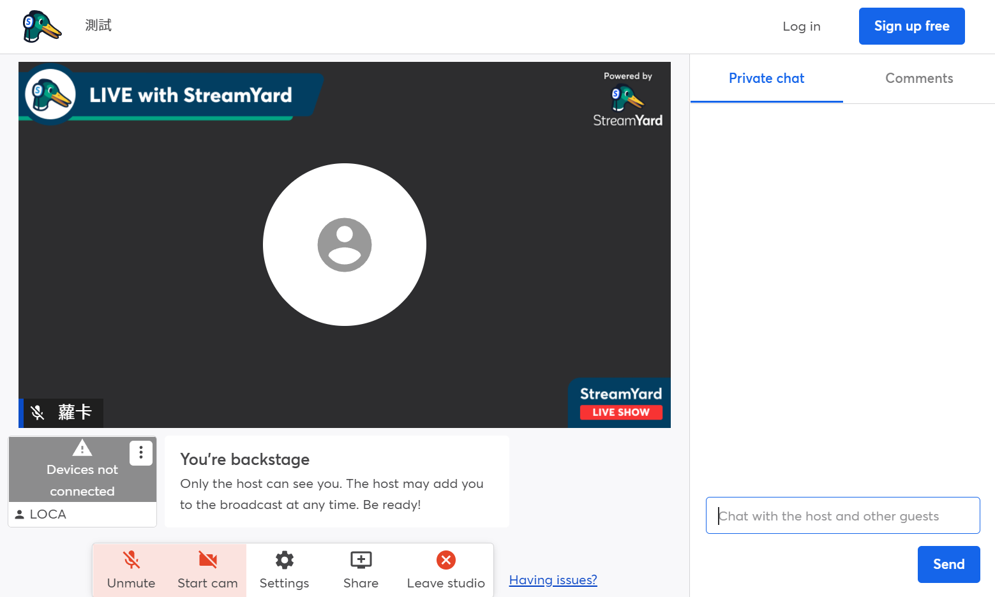The image size is (995, 597).
Task: Click the muted mic icon beside 蘿卡
Action: (38, 413)
